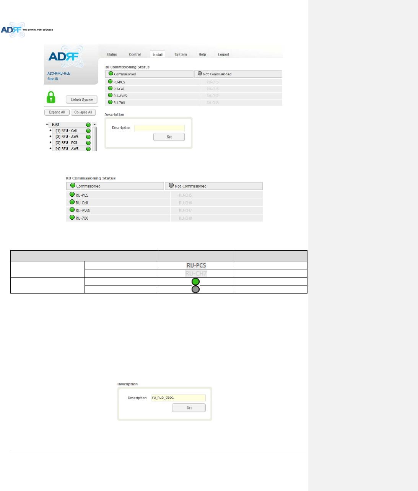Open the Control tab

coord(135,54)
